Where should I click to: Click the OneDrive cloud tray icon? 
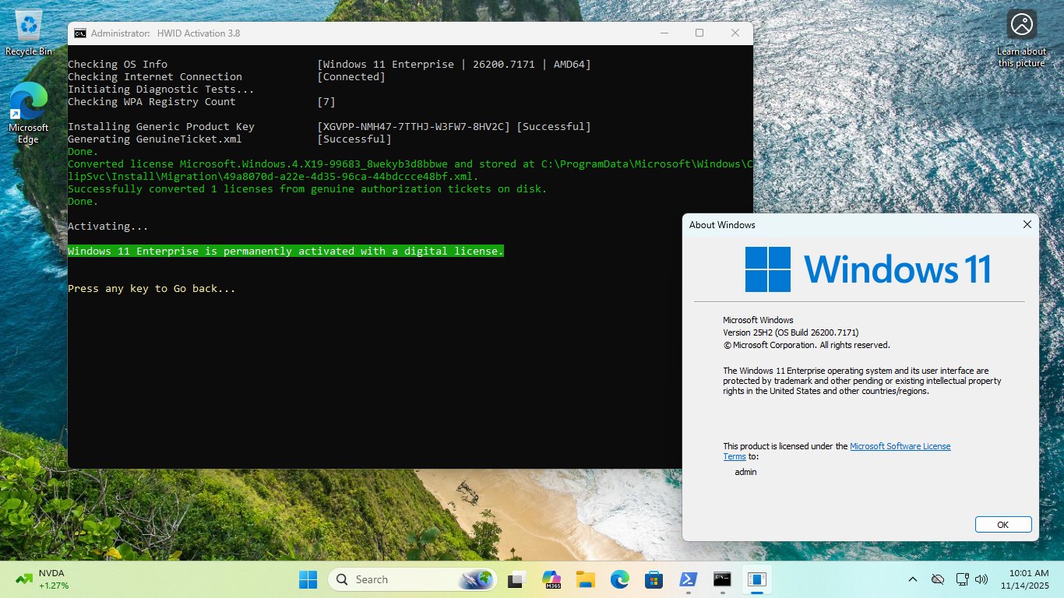point(938,579)
